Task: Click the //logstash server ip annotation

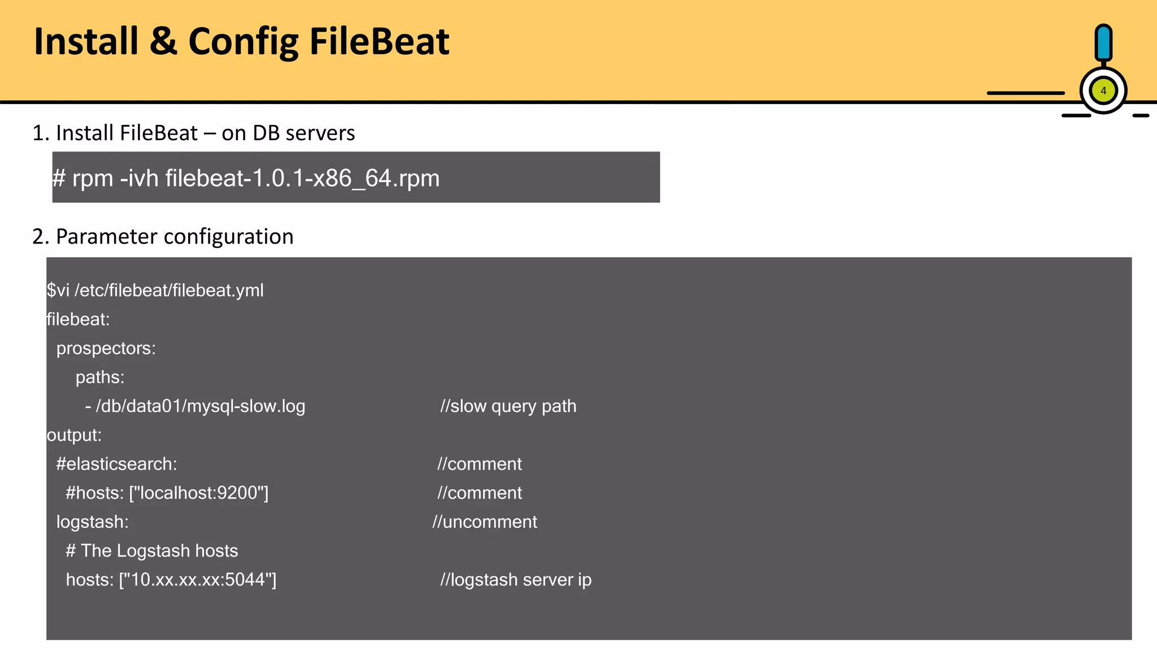Action: click(515, 580)
